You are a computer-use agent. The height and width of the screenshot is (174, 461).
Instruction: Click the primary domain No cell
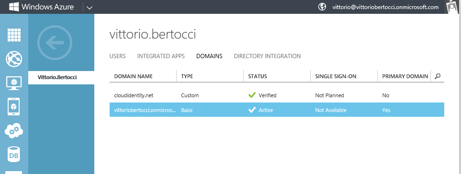click(x=386, y=95)
